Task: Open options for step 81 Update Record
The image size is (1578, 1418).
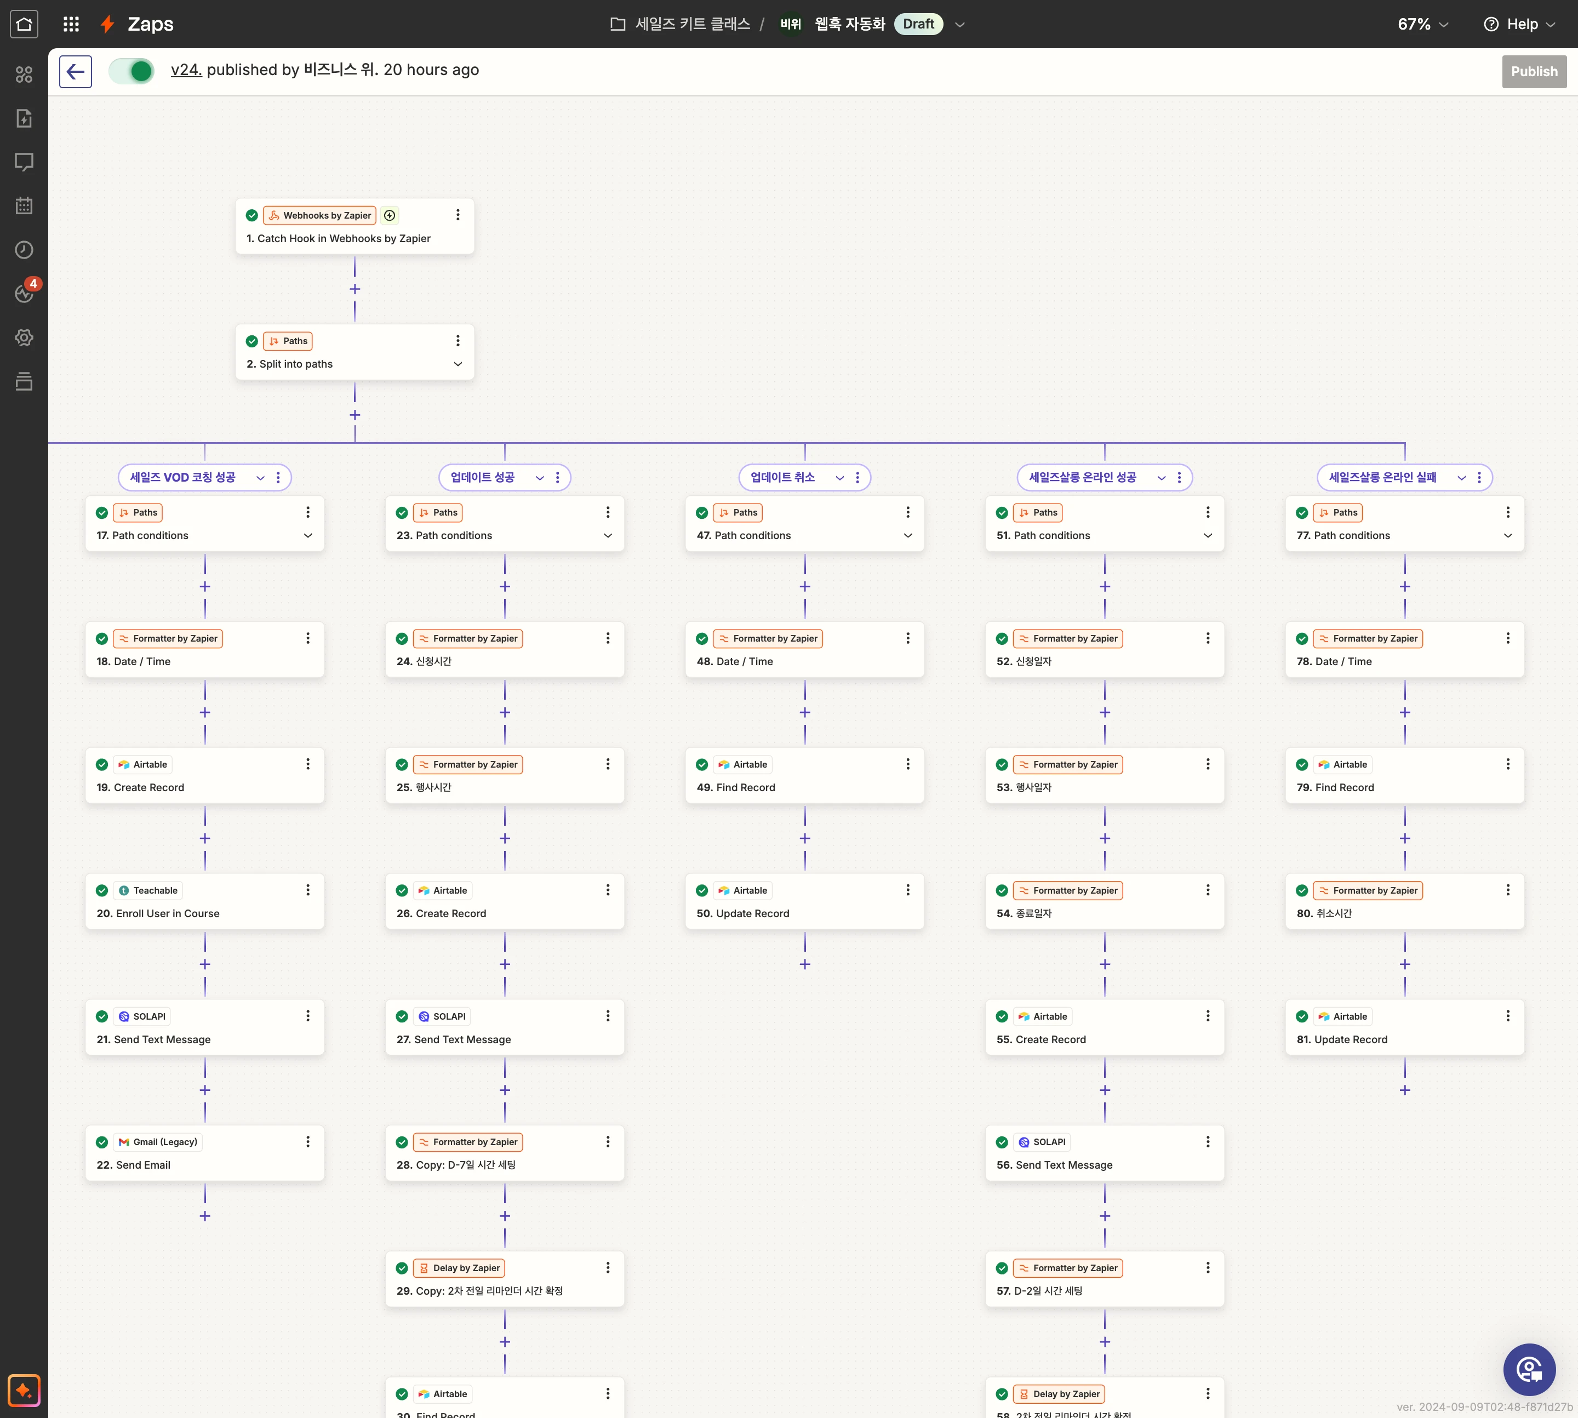Action: [1508, 1016]
